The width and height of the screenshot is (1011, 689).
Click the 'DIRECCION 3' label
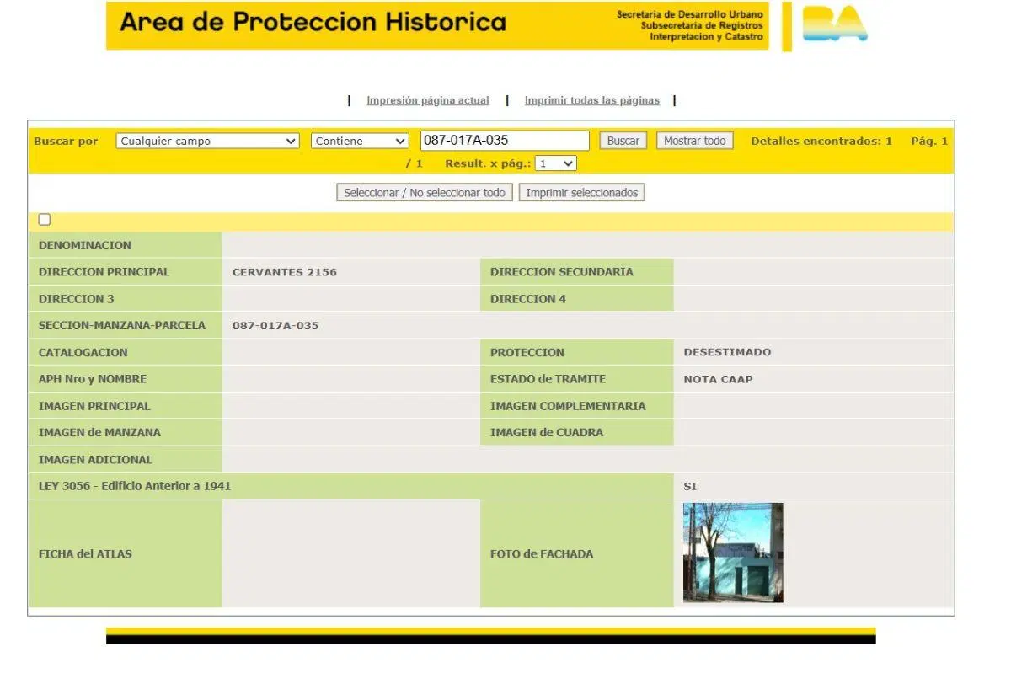[77, 299]
